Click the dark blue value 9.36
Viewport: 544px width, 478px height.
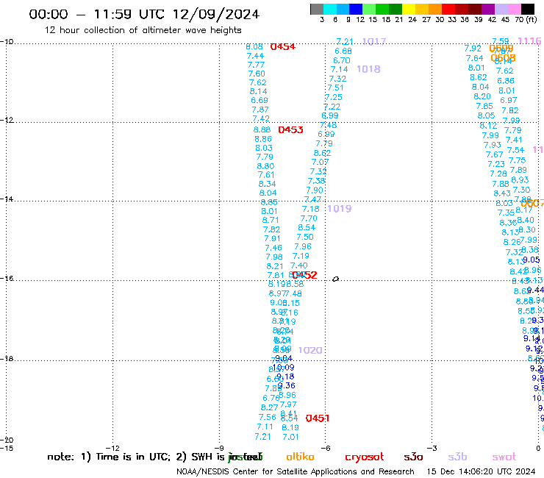pos(287,385)
